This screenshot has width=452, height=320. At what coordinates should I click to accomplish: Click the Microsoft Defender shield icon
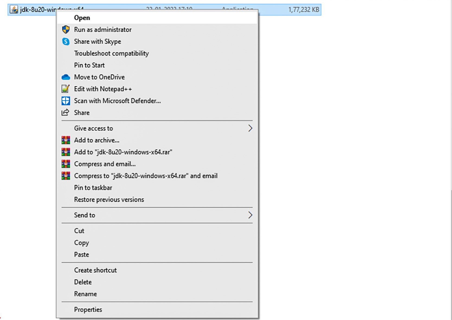click(66, 101)
